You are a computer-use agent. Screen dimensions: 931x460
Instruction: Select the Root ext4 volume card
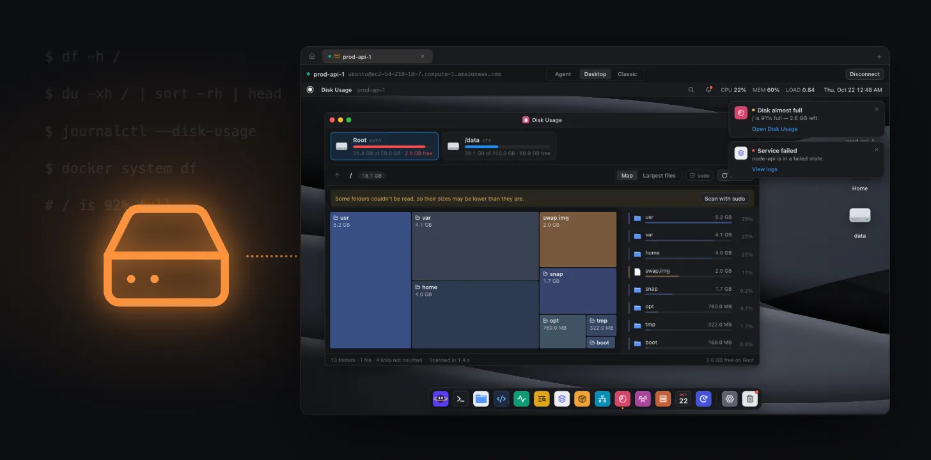coord(384,146)
